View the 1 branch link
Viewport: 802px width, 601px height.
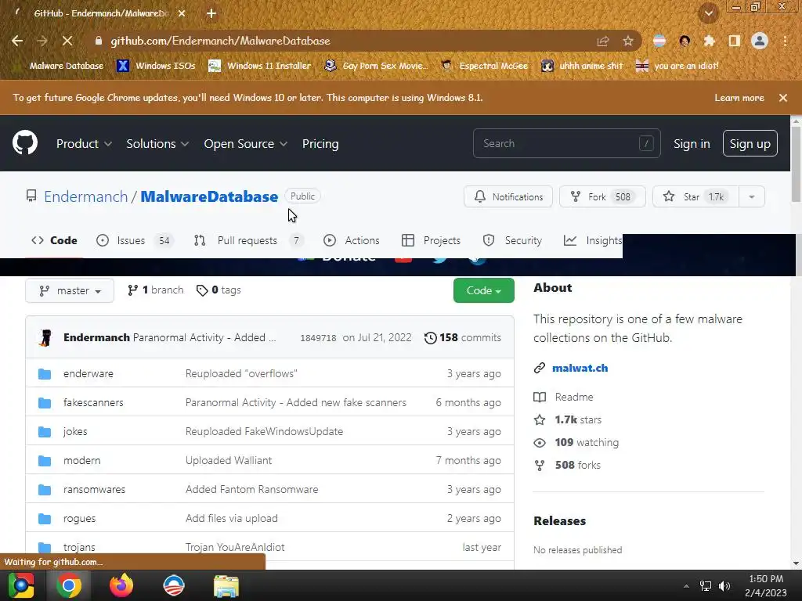tap(156, 290)
